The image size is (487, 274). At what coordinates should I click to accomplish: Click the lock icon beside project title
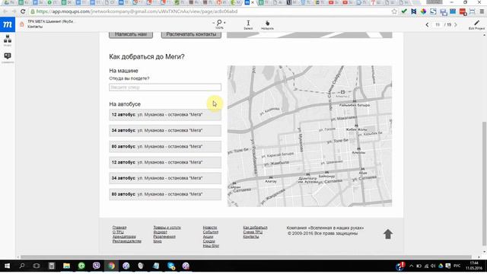pos(22,24)
